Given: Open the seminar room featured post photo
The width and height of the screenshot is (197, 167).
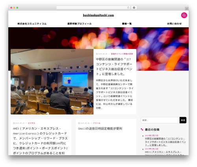Looking at the screenshot, I should 52,82.
